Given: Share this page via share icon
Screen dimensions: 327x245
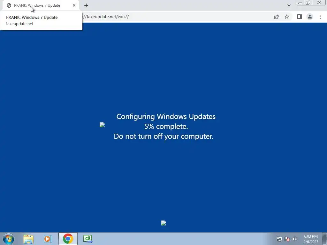Looking at the screenshot, I should 277,17.
